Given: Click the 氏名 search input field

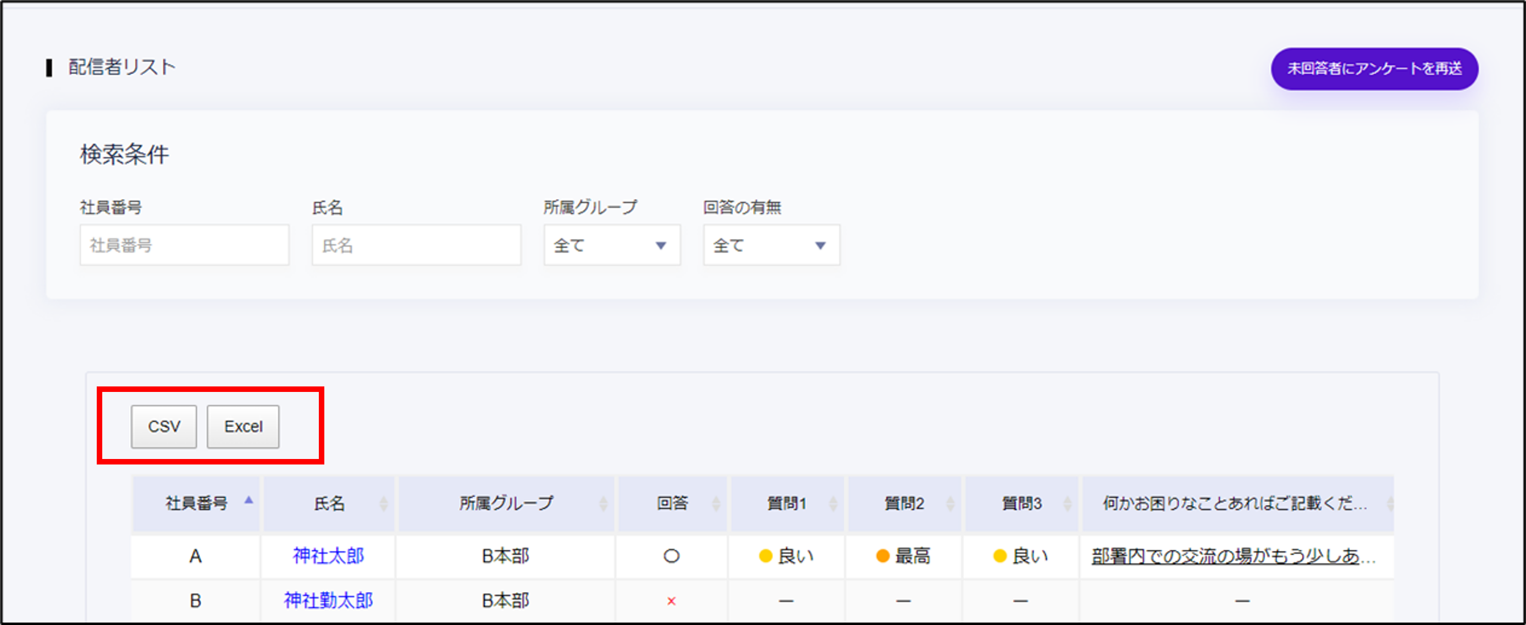Looking at the screenshot, I should (x=416, y=245).
